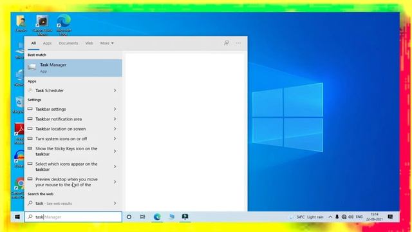Open the three-dots options in search panel
The image size is (412, 232).
pos(238,43)
